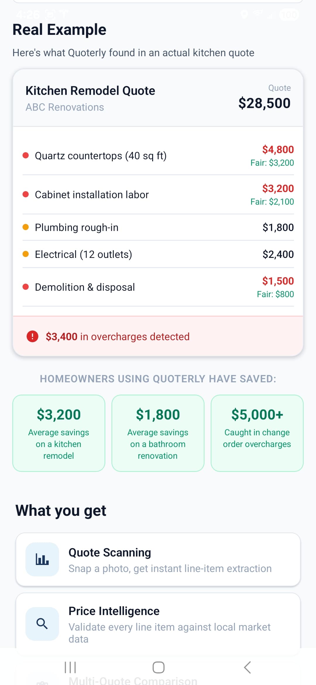Tap the red dot next to Demolition & disposal
This screenshot has height=685, width=316.
tap(26, 287)
